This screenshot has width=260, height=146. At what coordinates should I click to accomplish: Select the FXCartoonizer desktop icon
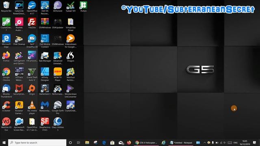(32, 56)
